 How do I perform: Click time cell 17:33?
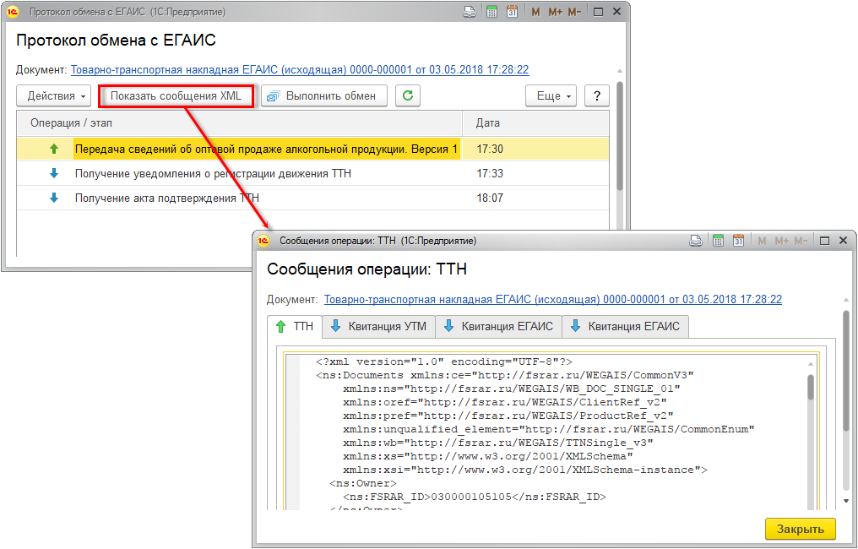[490, 173]
